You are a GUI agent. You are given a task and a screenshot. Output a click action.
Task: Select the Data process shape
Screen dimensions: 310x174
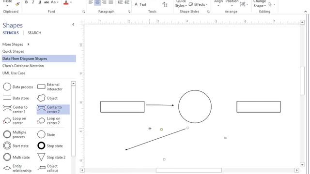18,87
